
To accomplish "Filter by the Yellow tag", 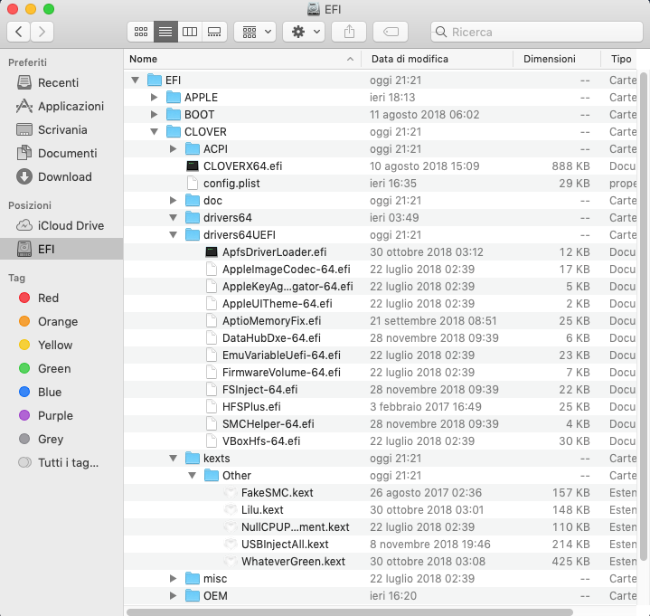I will click(x=61, y=345).
